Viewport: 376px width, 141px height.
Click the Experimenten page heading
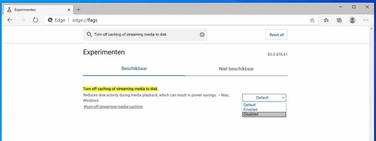104,52
